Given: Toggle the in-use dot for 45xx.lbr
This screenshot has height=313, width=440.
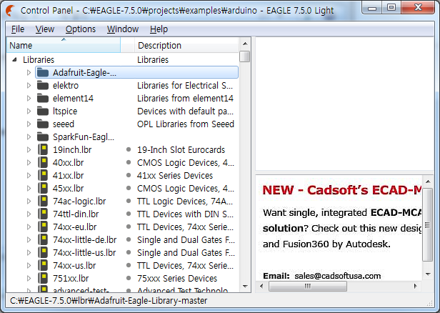Looking at the screenshot, I should [x=129, y=189].
